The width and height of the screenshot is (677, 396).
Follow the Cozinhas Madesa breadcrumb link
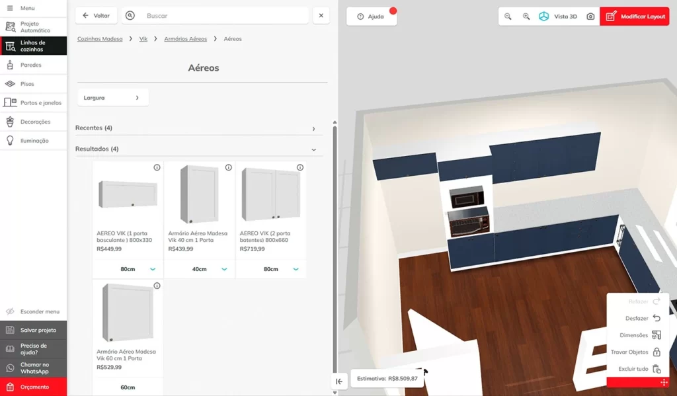coord(100,39)
